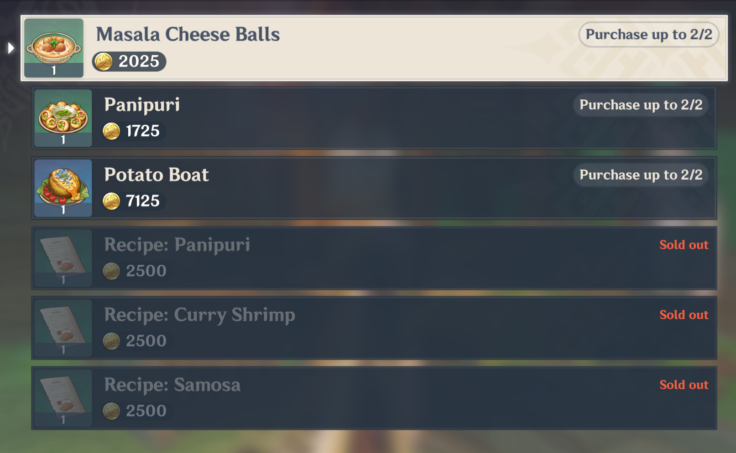Click the Recipe: Curry Shrimp scroll icon

[63, 328]
